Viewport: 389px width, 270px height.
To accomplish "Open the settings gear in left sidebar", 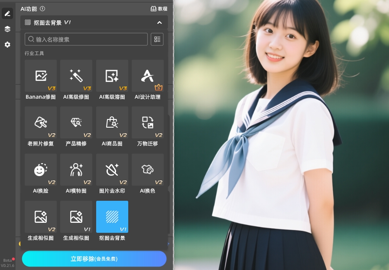I will click(7, 45).
